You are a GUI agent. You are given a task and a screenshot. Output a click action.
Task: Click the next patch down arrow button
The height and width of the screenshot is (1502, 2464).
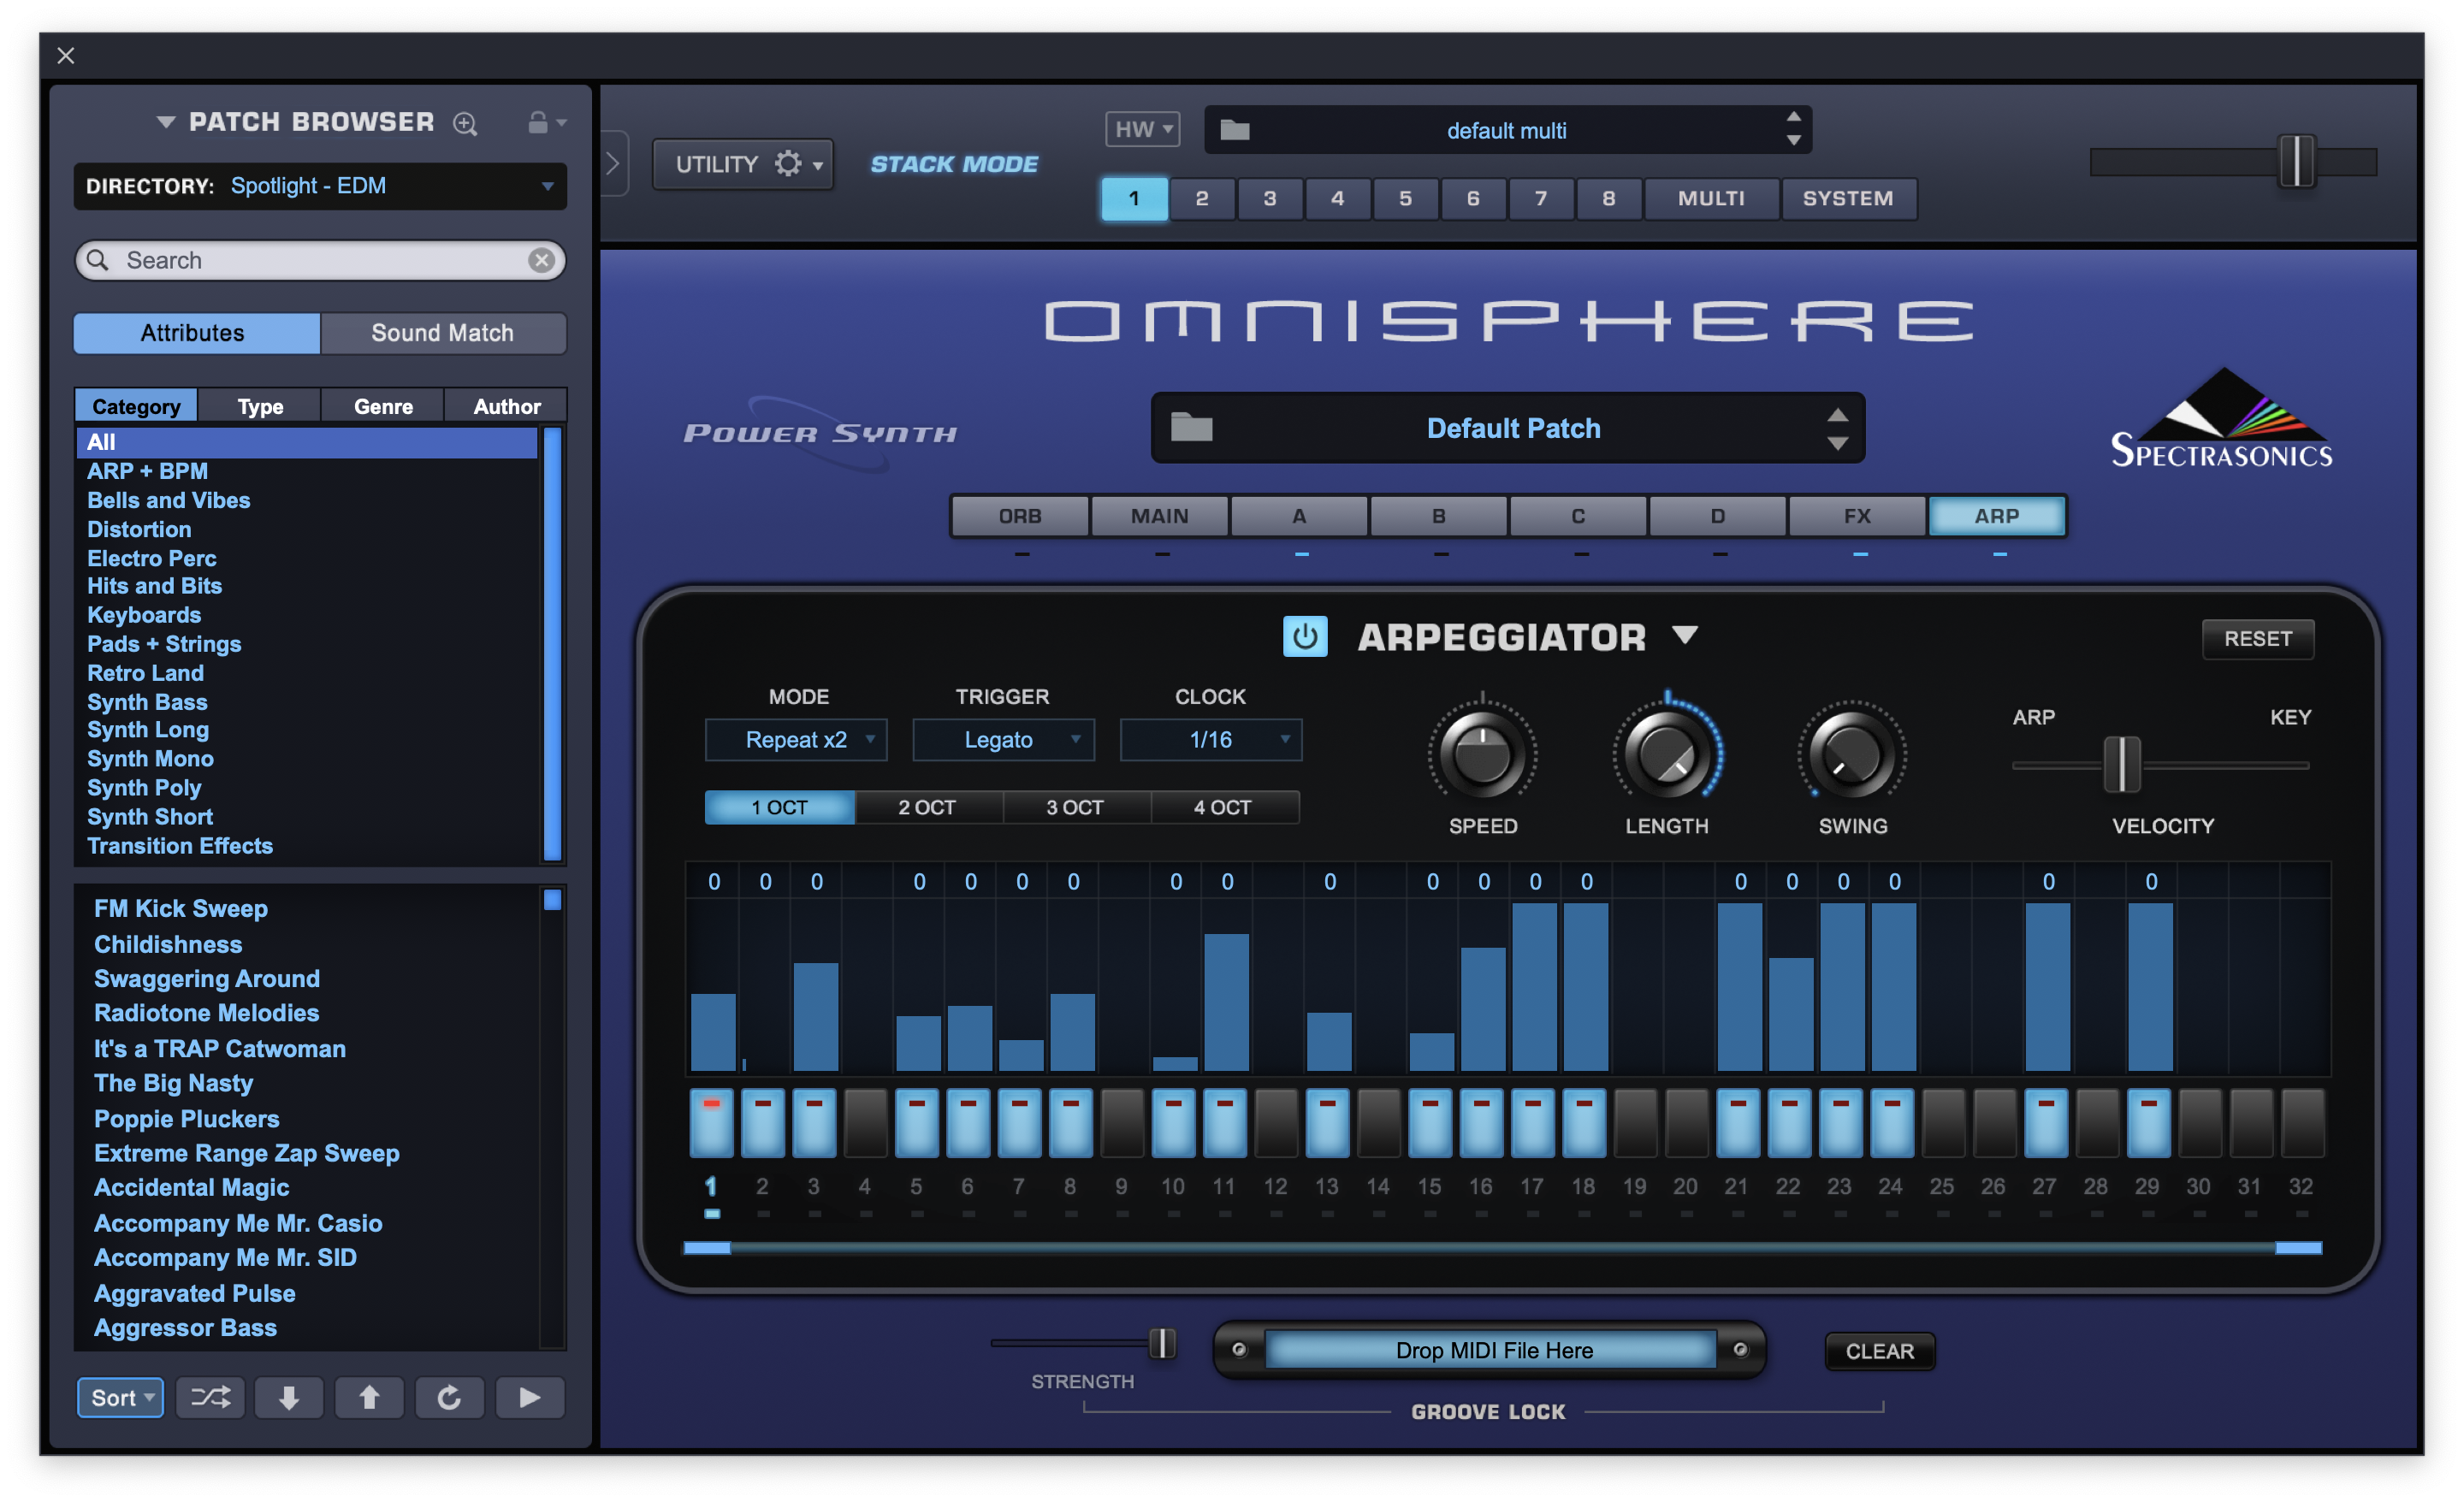point(289,1397)
